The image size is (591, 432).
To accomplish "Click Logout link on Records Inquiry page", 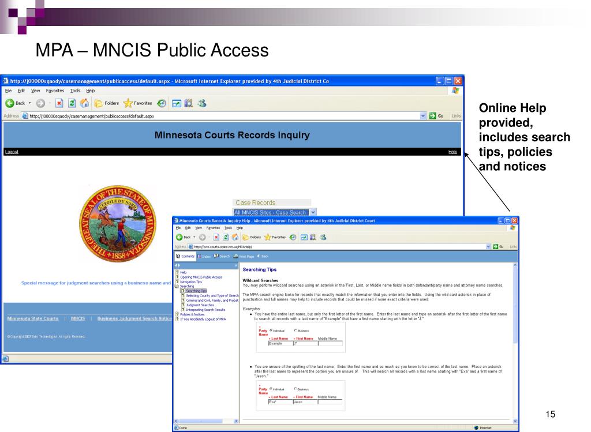I will point(12,152).
